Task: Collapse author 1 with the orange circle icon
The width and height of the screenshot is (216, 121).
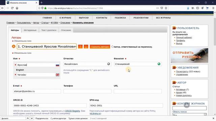Action: (x=13, y=46)
